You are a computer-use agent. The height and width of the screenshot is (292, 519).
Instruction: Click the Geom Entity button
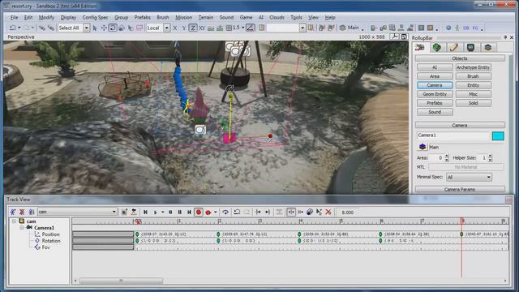[435, 94]
